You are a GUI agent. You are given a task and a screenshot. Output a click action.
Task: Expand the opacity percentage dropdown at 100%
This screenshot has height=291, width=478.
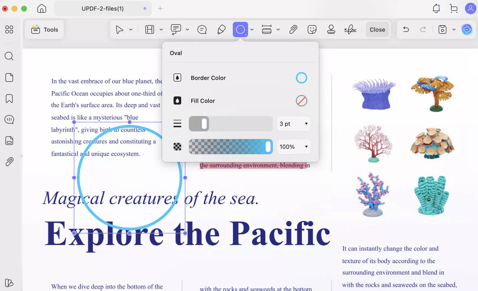point(293,147)
